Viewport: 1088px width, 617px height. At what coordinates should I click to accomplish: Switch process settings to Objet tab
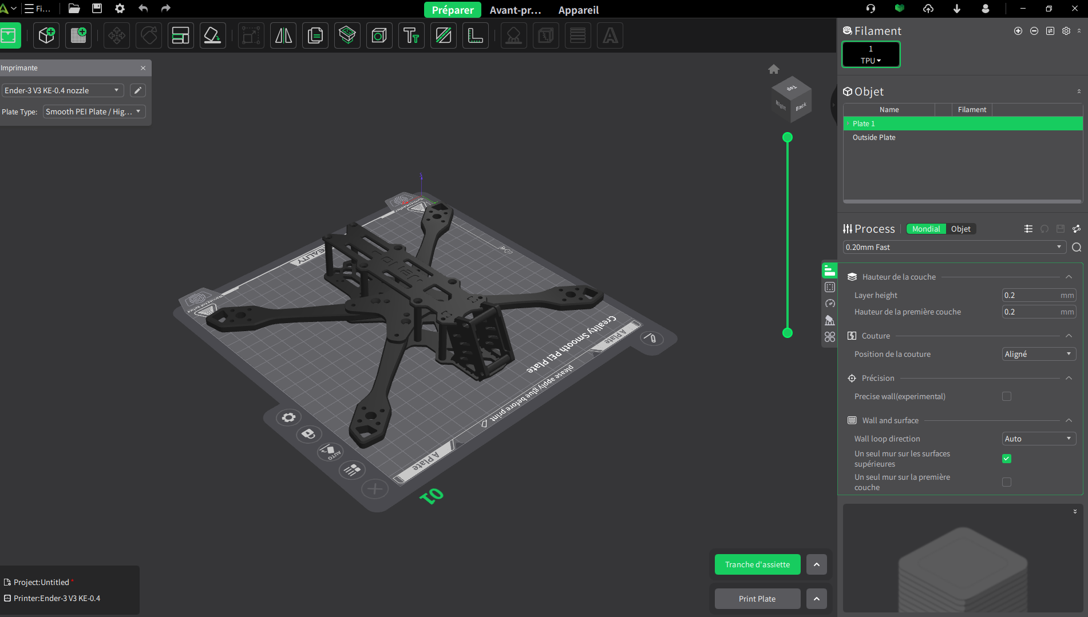point(960,229)
